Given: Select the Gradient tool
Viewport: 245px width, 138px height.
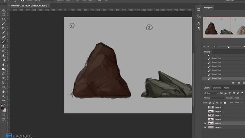Looking at the screenshot, I should [3, 60].
